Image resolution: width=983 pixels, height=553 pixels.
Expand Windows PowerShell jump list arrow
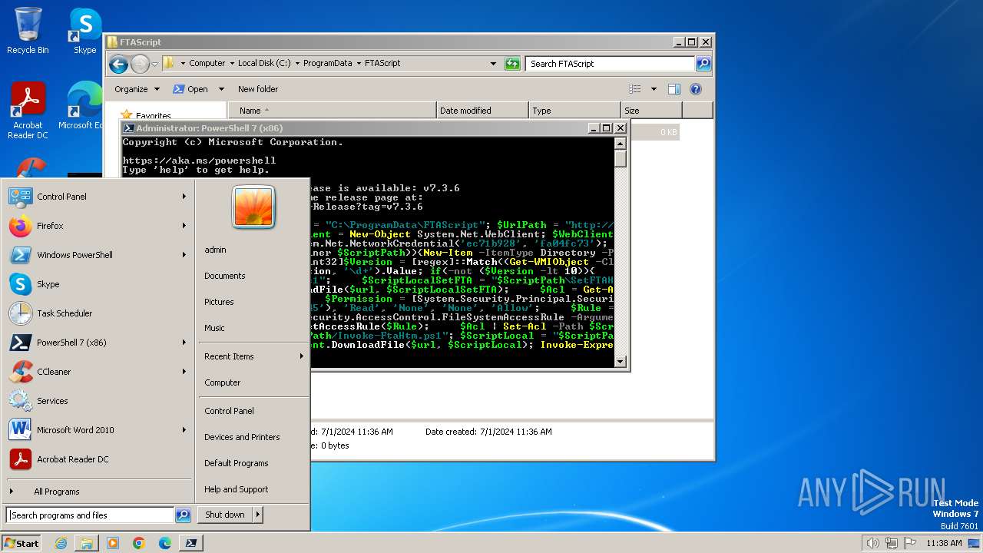184,255
